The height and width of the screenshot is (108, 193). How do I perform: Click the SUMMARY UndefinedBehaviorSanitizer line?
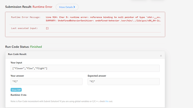[103, 21]
